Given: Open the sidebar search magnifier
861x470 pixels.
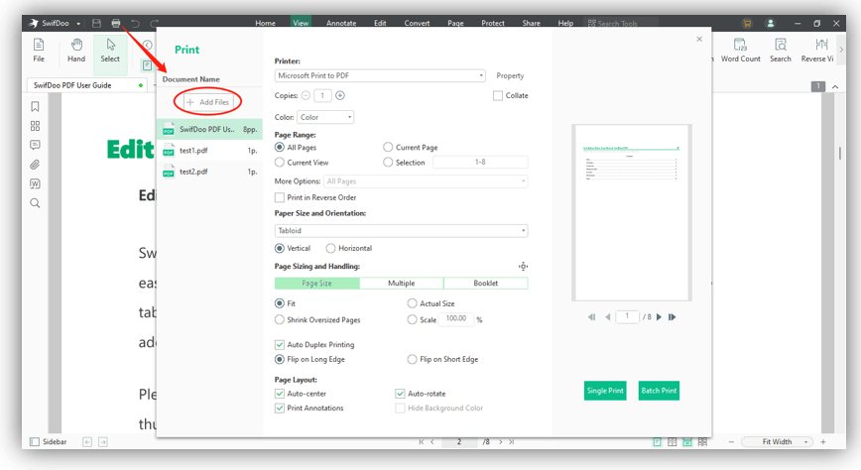Looking at the screenshot, I should click(35, 203).
